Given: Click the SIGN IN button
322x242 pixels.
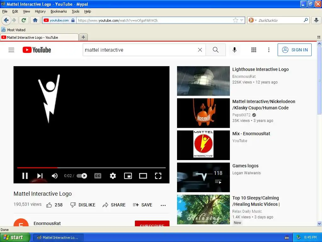Looking at the screenshot, I should [x=294, y=50].
